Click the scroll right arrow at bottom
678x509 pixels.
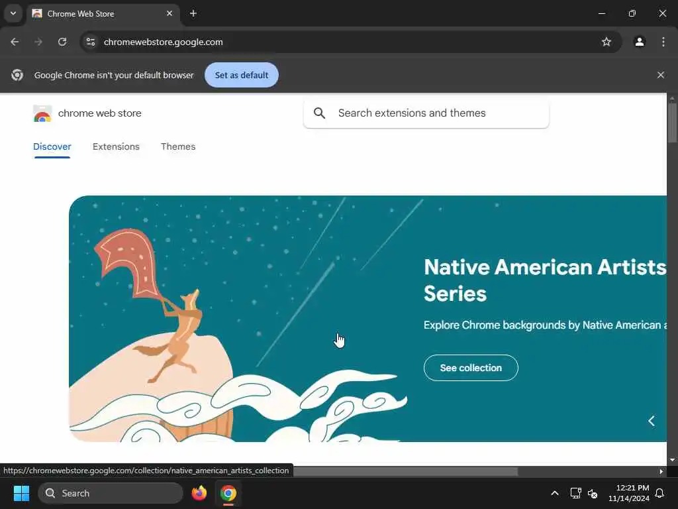coord(661,471)
